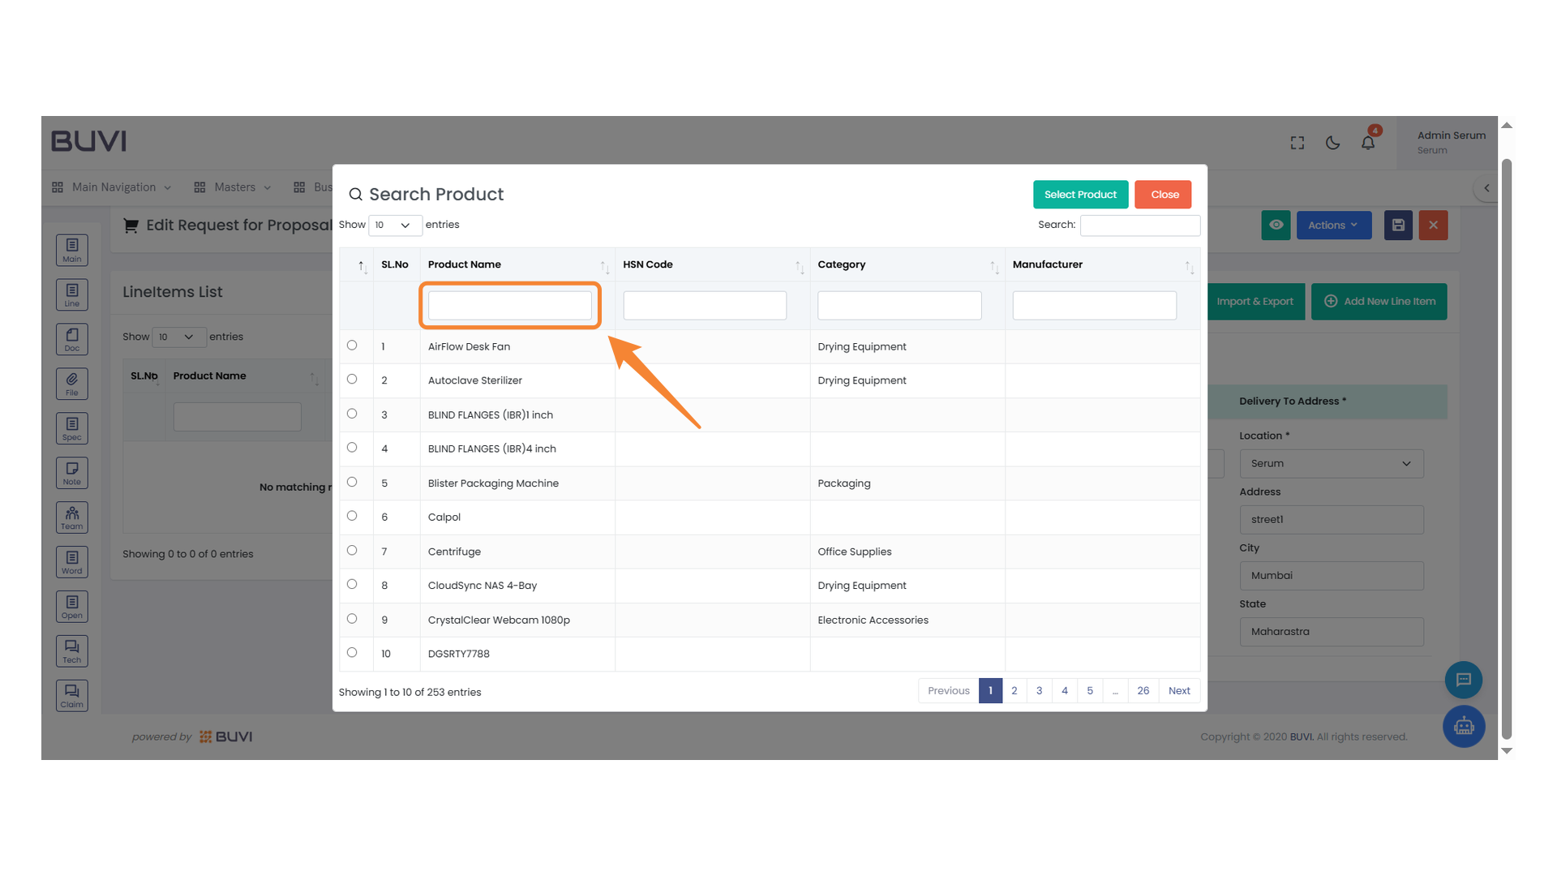Sort the table by Product Name column
1557x876 pixels.
click(464, 264)
